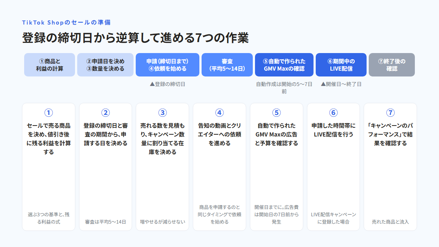Click card text セールで売る商品を決め、値引き後に残る利益を計算する
439x247 pixels.
click(x=49, y=139)
